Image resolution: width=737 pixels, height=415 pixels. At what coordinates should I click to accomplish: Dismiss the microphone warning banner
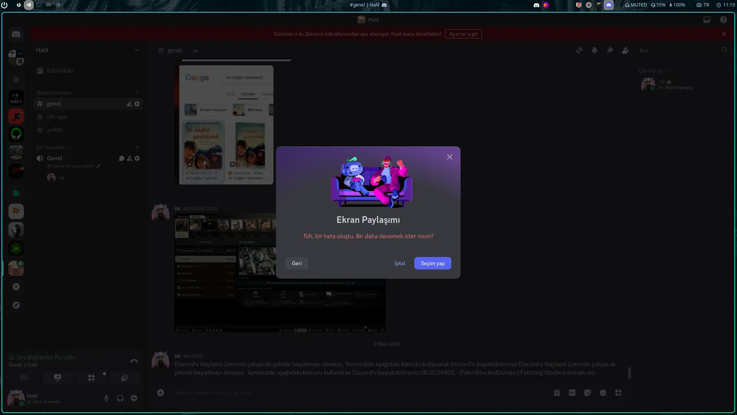(x=724, y=34)
